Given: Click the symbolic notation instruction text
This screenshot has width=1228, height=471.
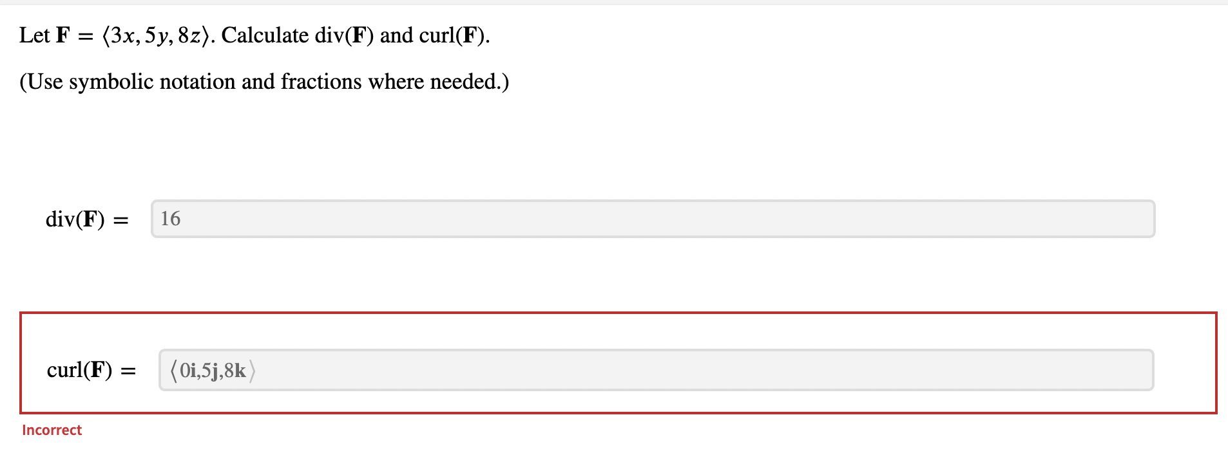Looking at the screenshot, I should pyautogui.click(x=264, y=82).
